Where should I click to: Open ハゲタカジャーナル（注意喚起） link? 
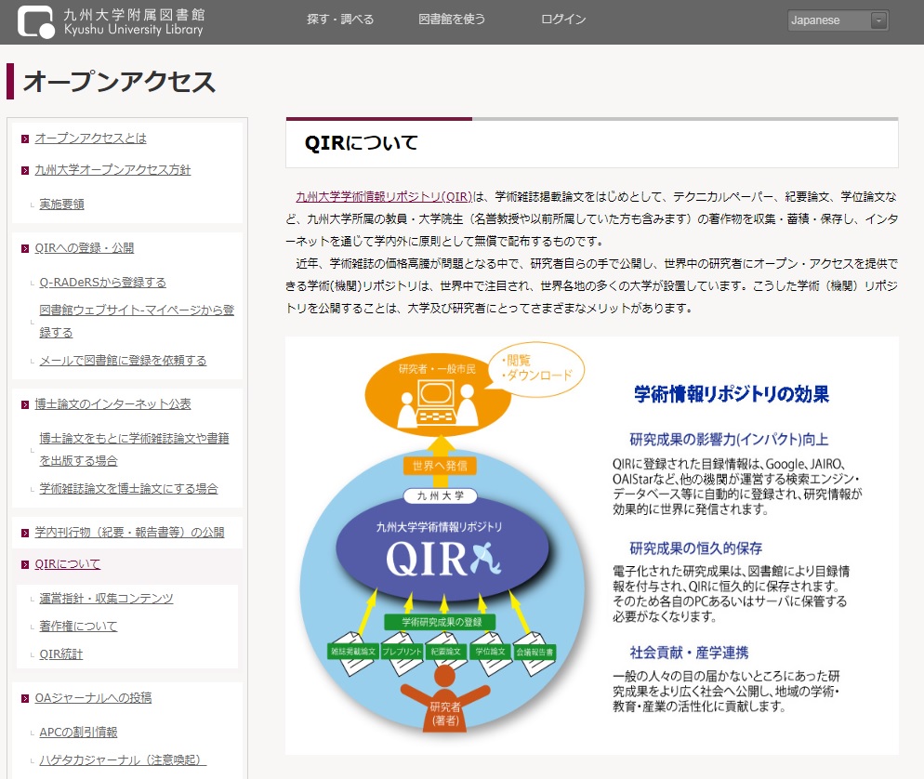[x=123, y=760]
